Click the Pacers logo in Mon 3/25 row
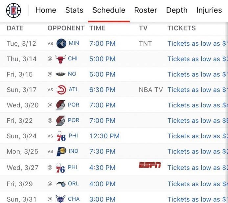This screenshot has width=228, height=203. click(61, 151)
